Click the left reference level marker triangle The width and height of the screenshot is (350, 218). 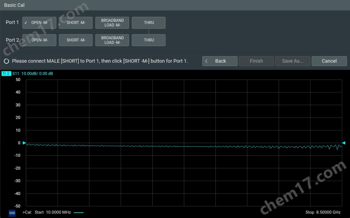coord(24,143)
